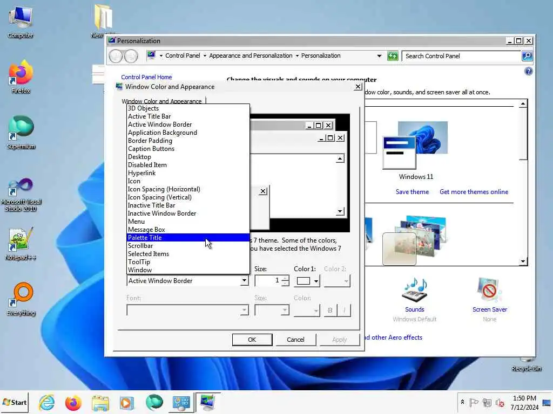This screenshot has width=553, height=414.
Task: Click the forward navigation button
Action: click(x=131, y=56)
